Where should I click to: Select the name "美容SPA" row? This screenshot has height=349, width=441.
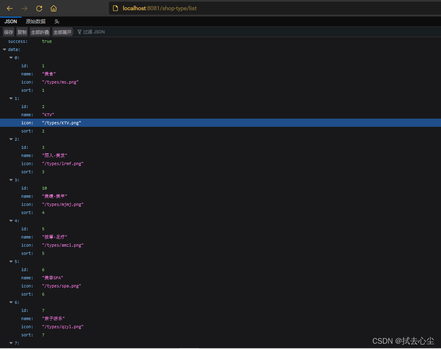[x=220, y=278]
